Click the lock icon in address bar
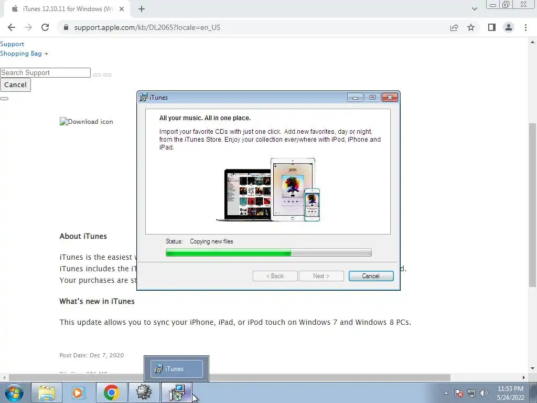 pos(66,27)
